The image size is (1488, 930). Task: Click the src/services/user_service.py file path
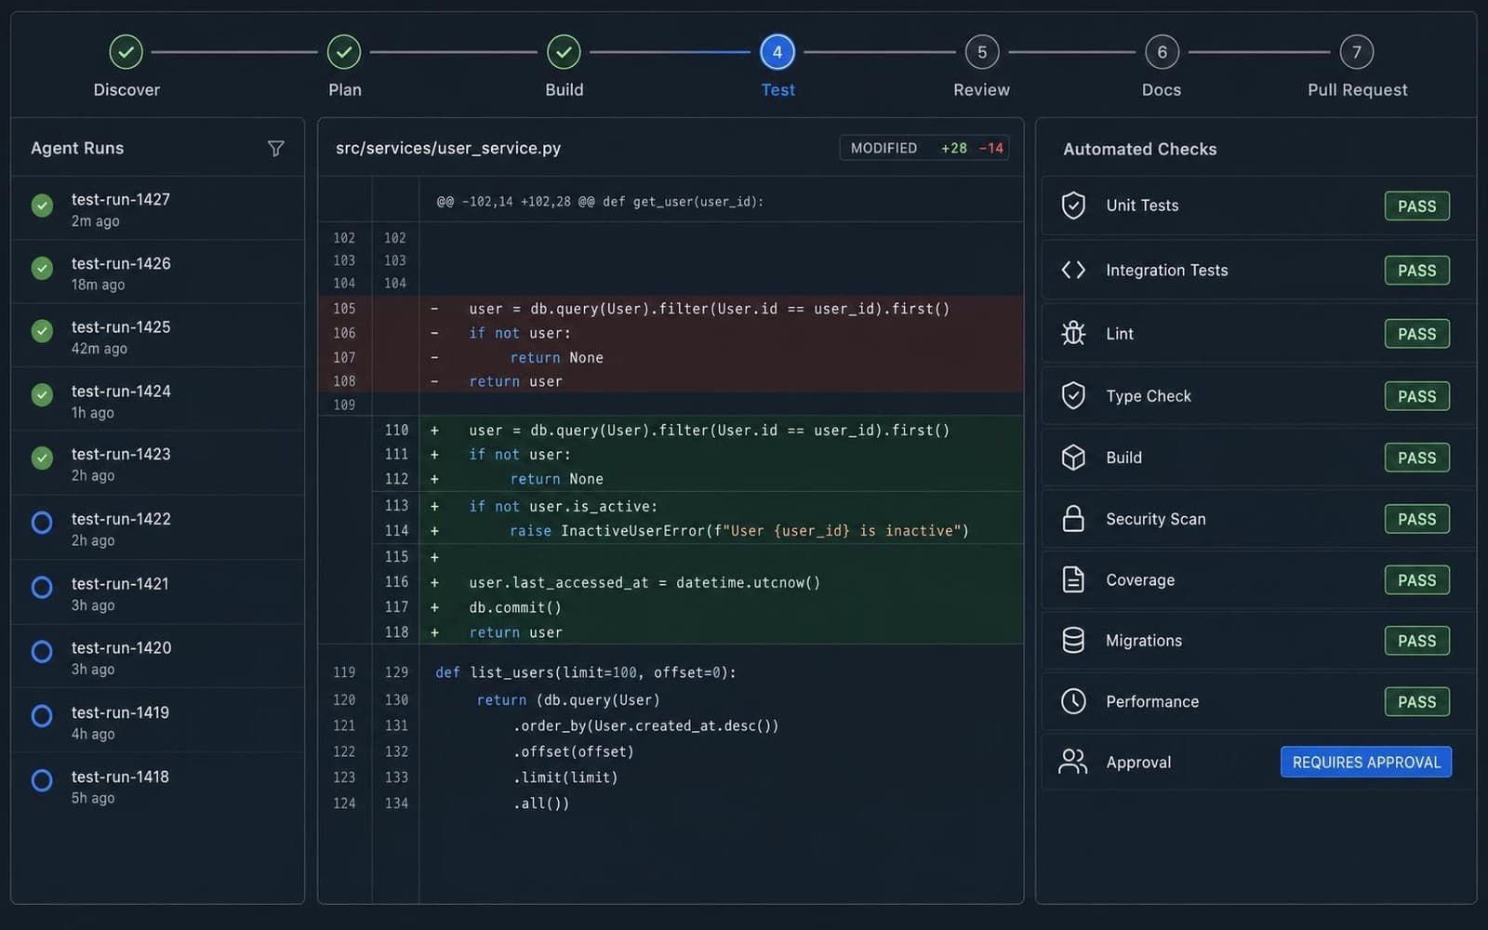point(448,148)
